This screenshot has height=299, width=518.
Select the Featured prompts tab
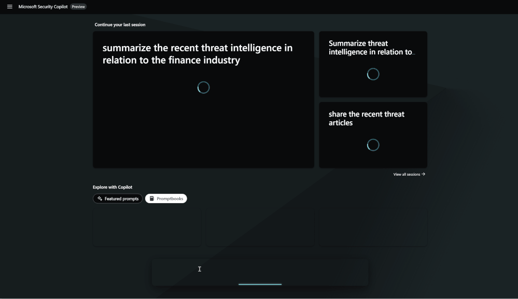(x=118, y=198)
